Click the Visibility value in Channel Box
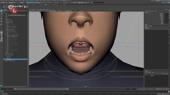Viewport: 170px width, 95px height. (166, 23)
